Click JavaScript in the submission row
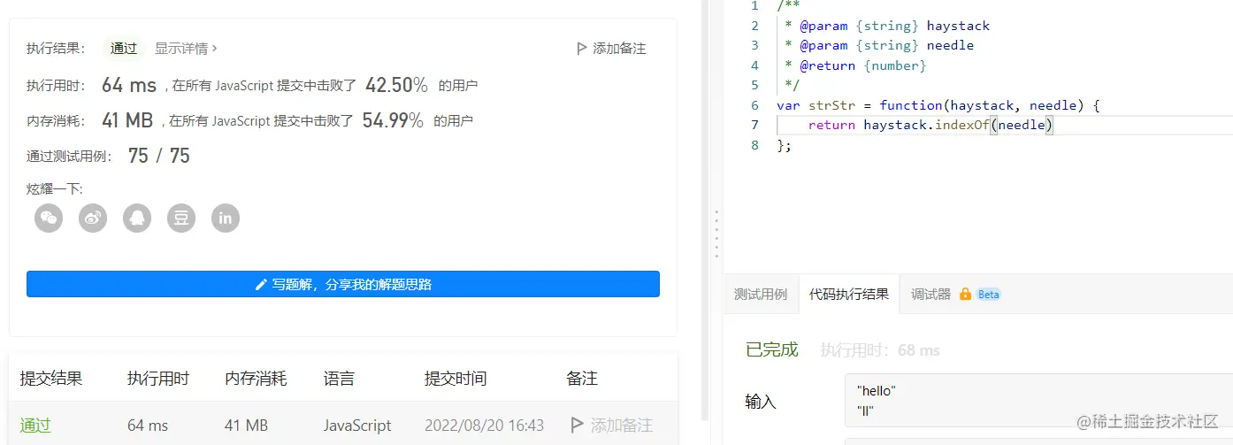 pos(357,426)
